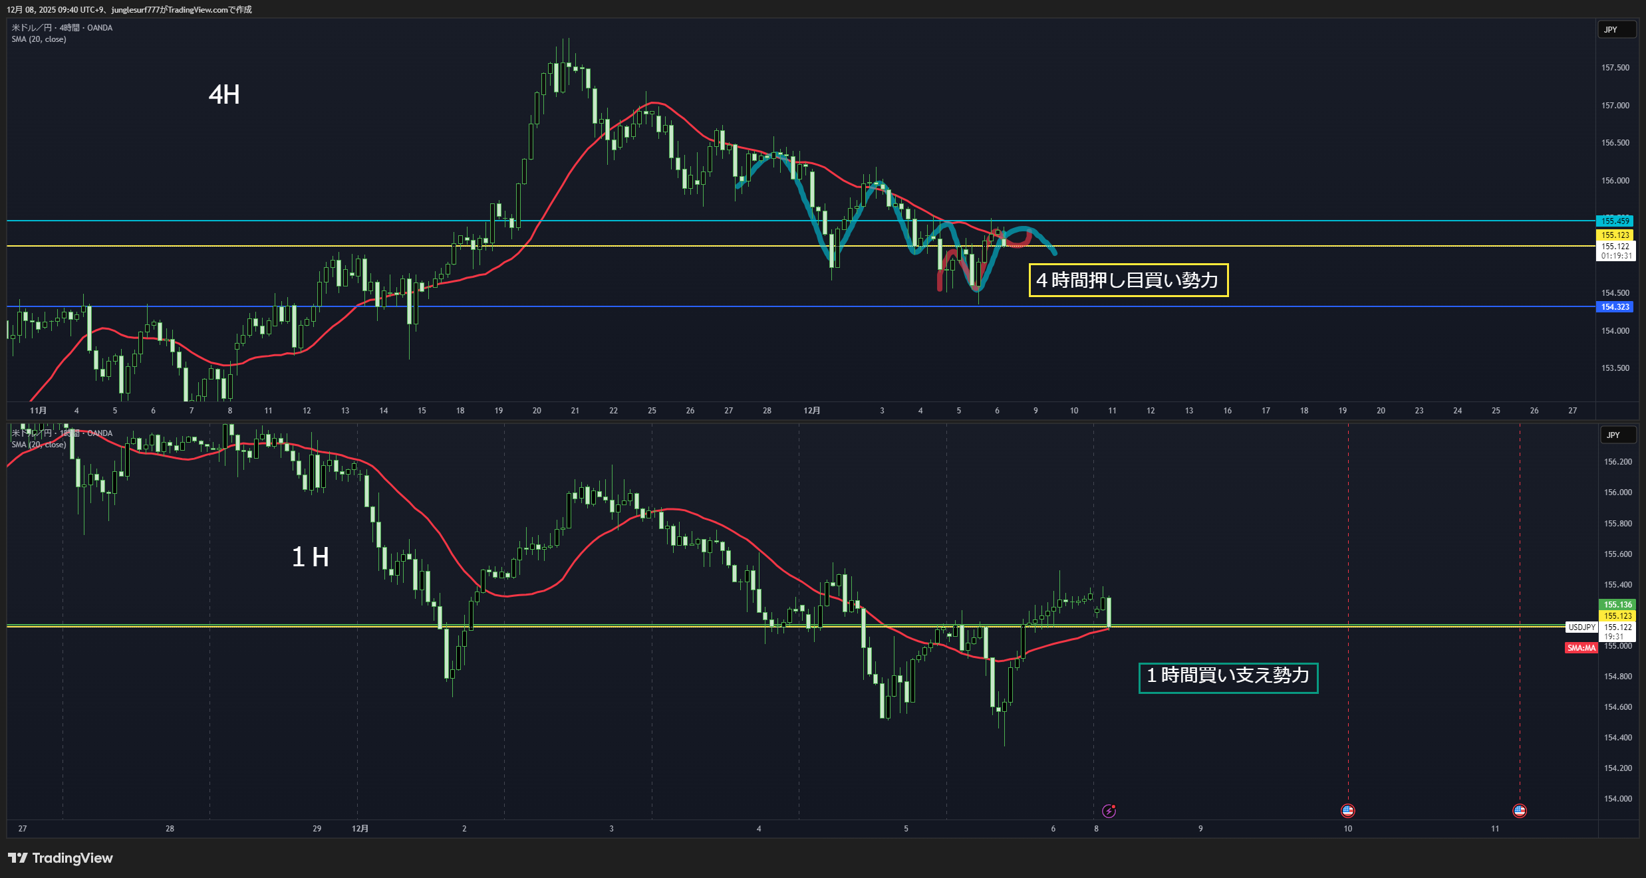Select the 1時間買い支え勢力 teal text box
The image size is (1646, 878).
point(1228,676)
